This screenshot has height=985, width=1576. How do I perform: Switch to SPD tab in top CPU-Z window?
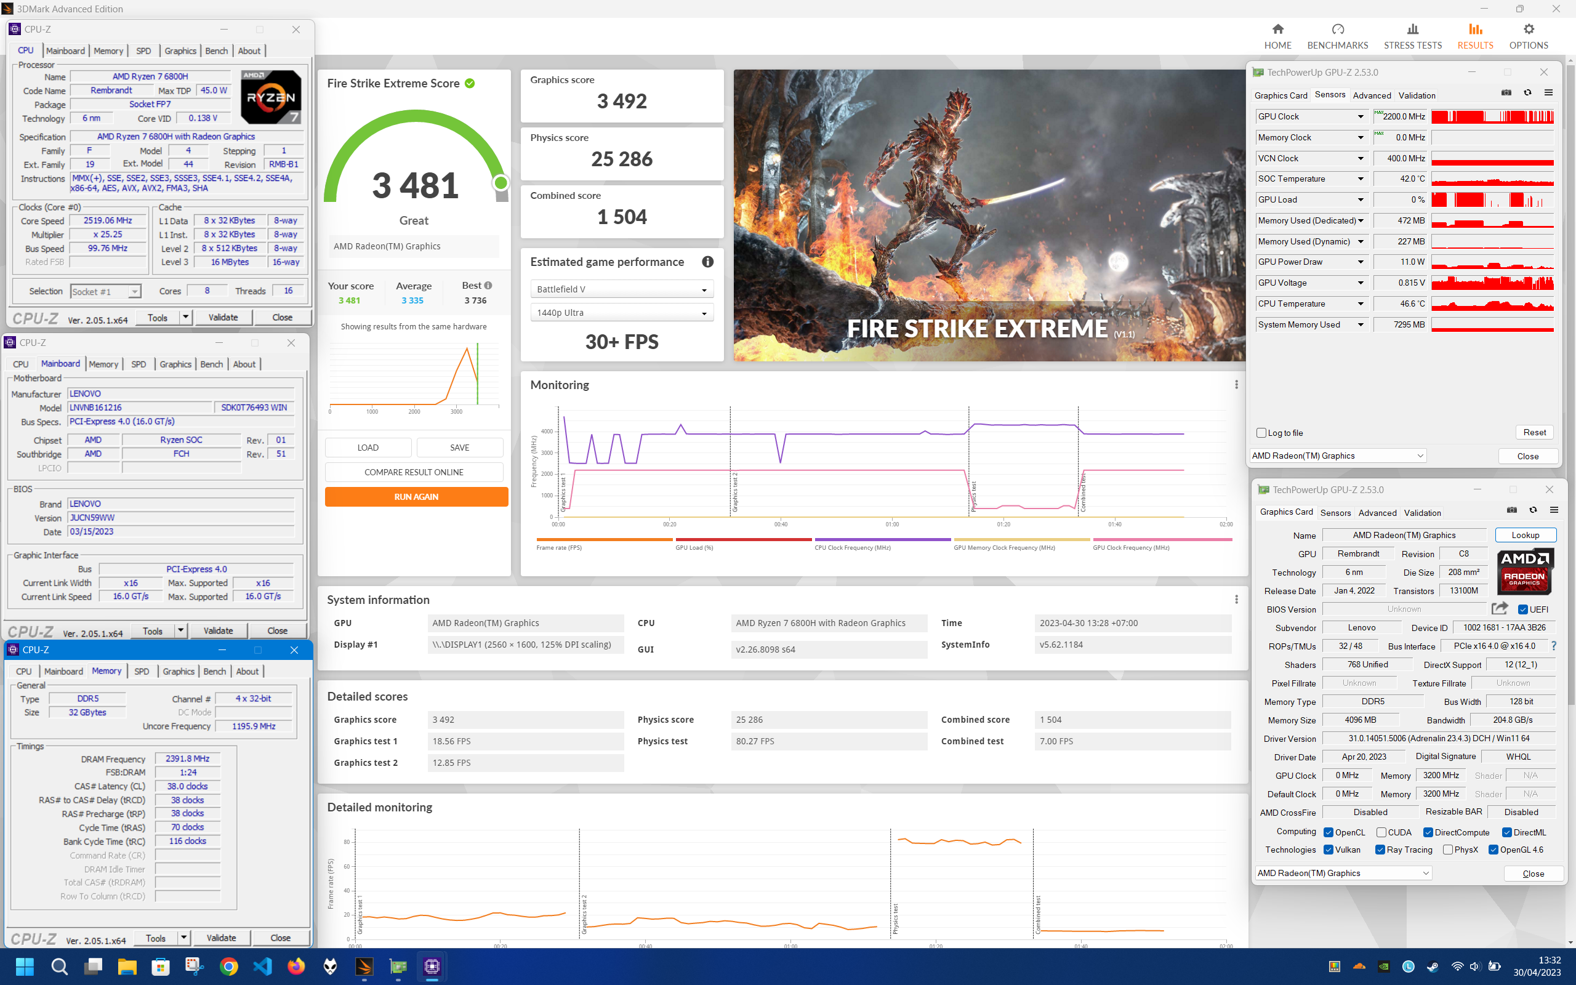point(143,51)
